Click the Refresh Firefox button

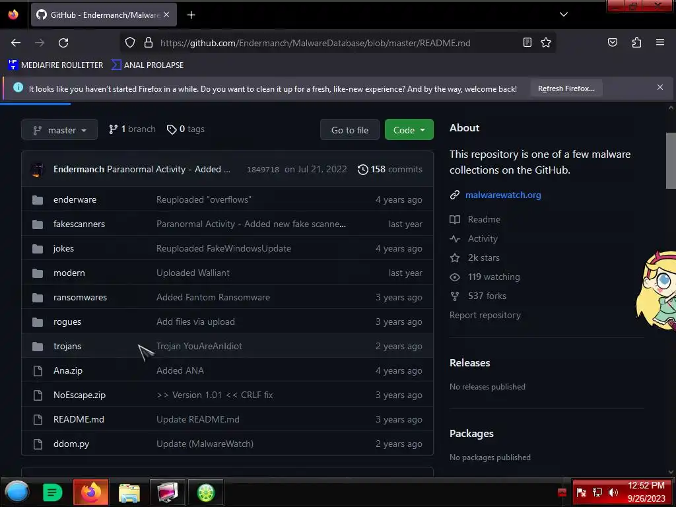pyautogui.click(x=566, y=88)
